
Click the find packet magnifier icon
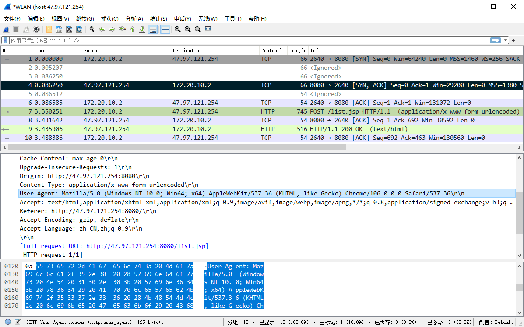click(x=92, y=29)
